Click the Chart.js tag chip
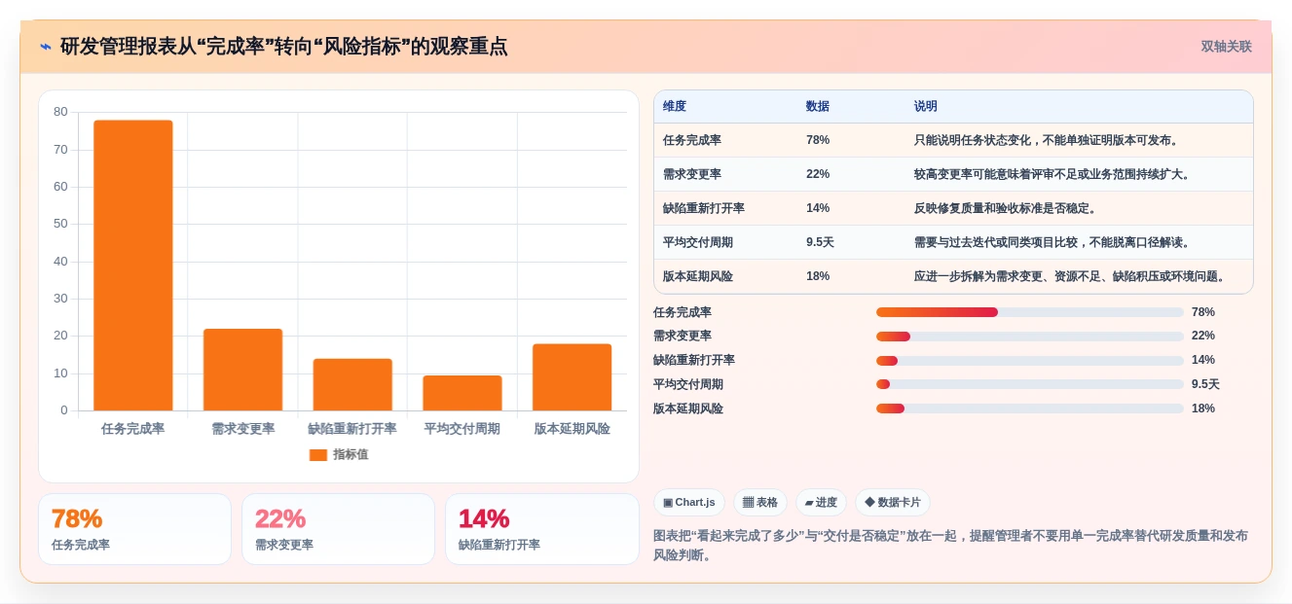The height and width of the screenshot is (604, 1292). coord(689,503)
